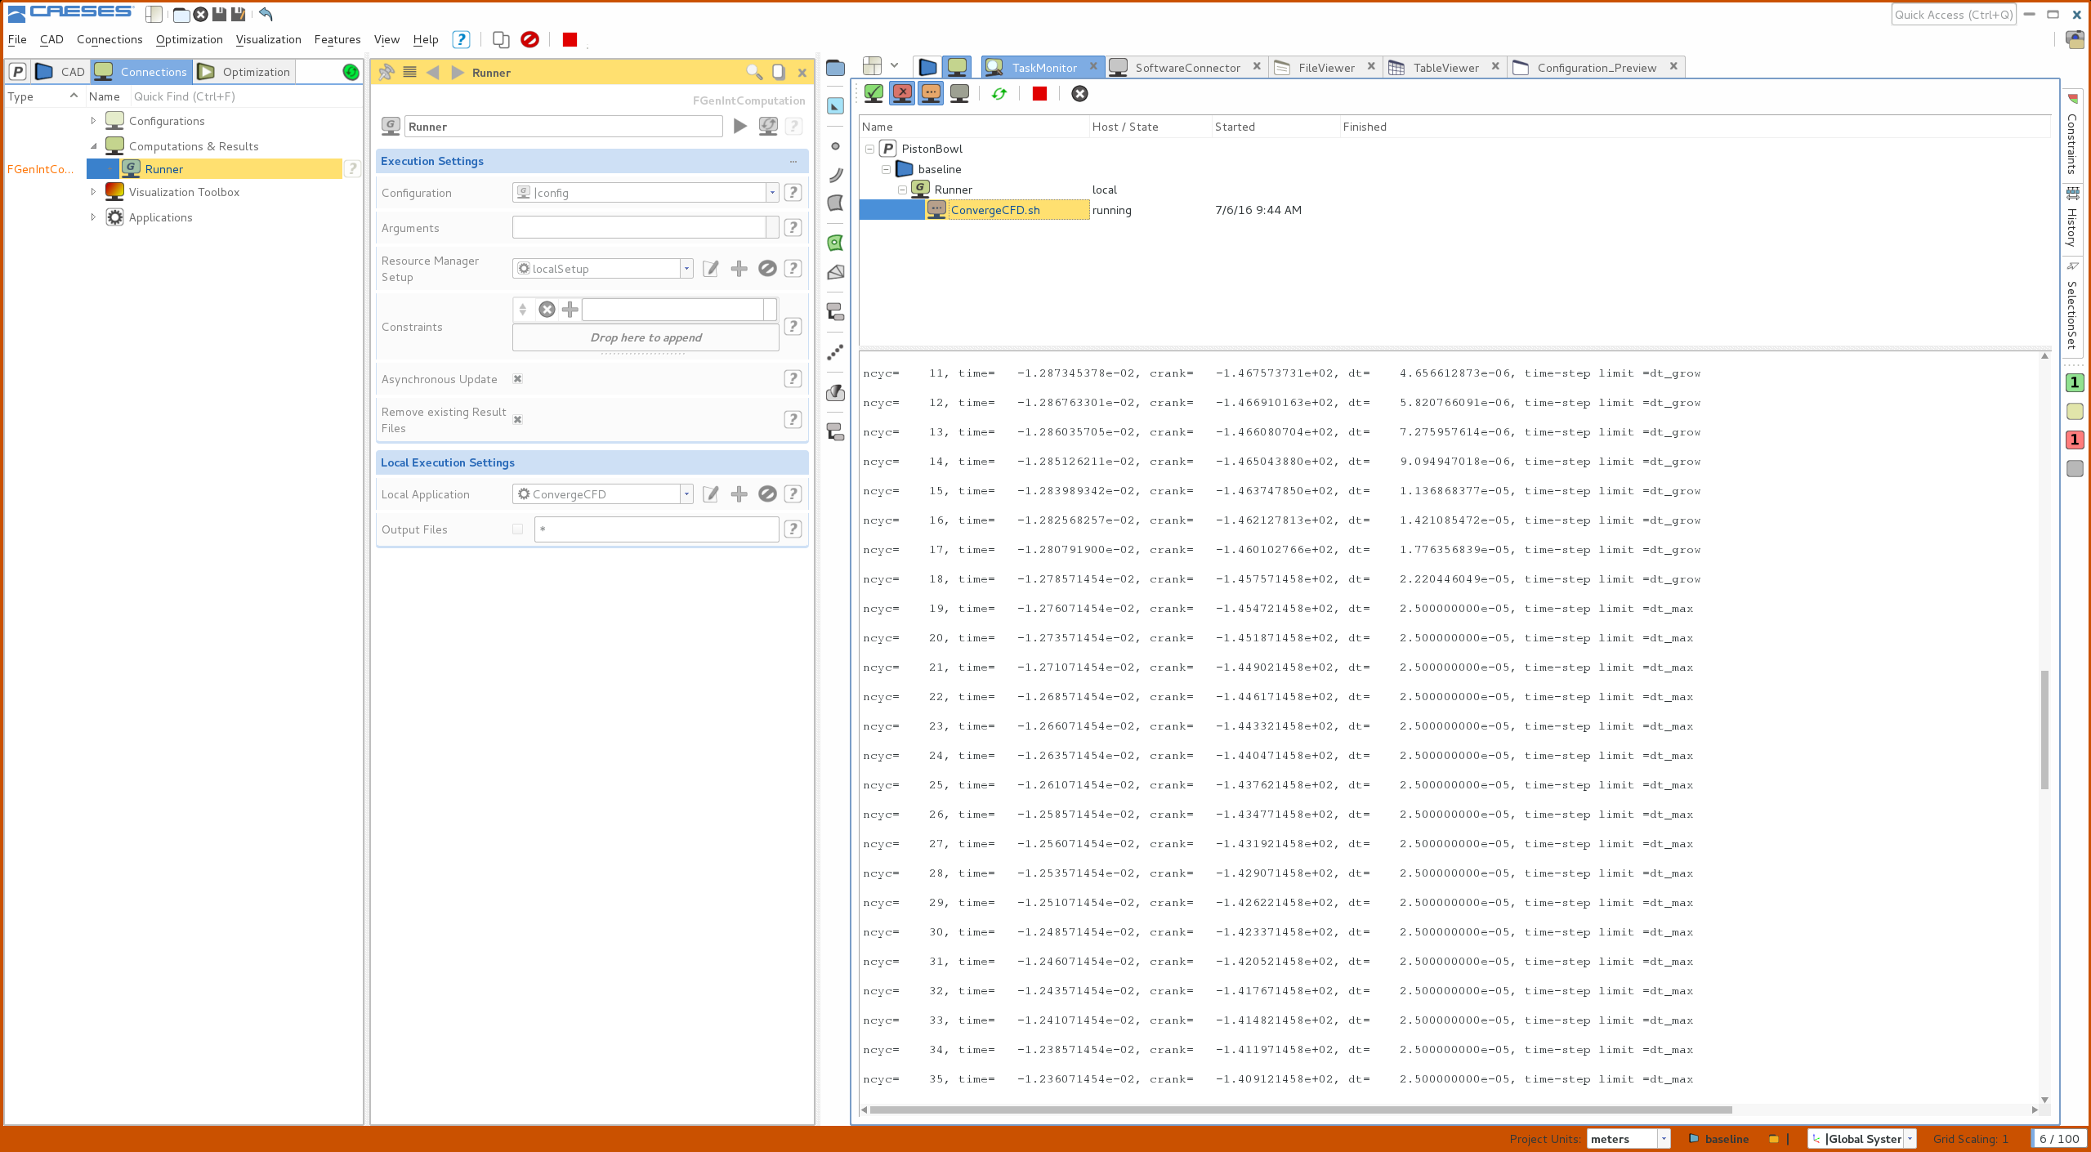The image size is (2091, 1152).
Task: Open the help question mark icon beside Help
Action: click(x=461, y=39)
